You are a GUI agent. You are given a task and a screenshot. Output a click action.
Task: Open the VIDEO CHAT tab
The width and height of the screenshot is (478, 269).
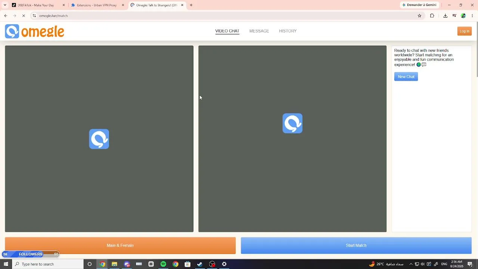pyautogui.click(x=227, y=31)
